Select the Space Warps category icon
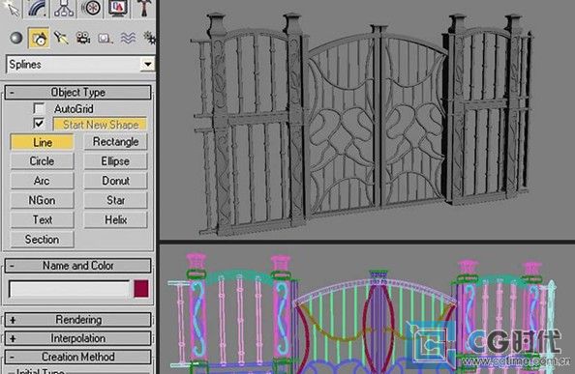This screenshot has height=374, width=575. point(128,38)
